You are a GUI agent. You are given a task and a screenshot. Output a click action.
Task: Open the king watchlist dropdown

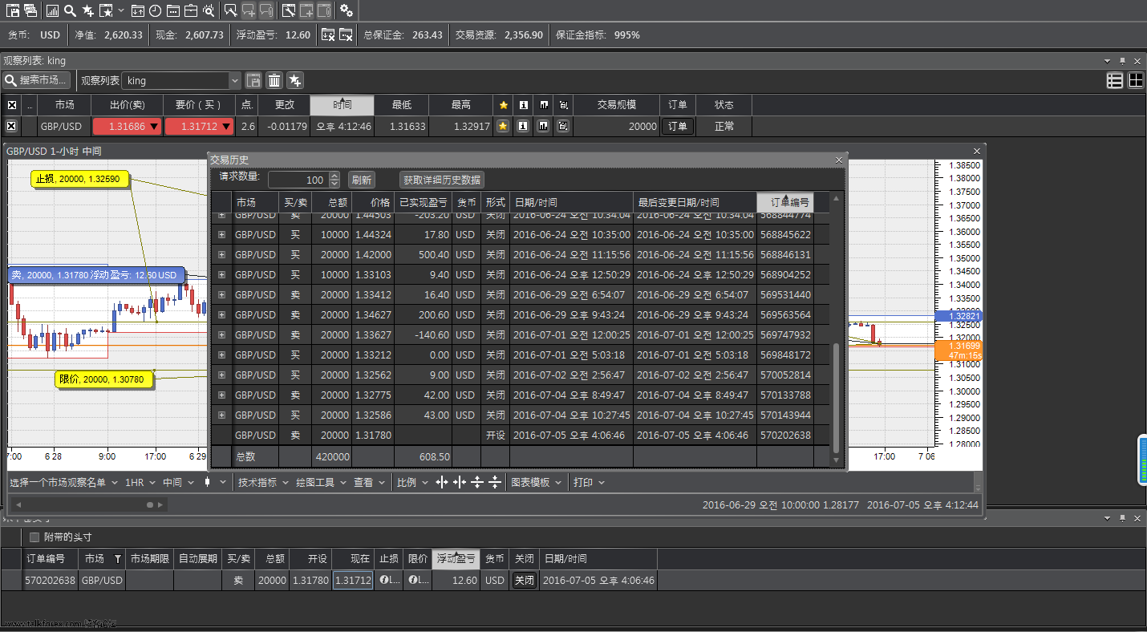coord(234,80)
